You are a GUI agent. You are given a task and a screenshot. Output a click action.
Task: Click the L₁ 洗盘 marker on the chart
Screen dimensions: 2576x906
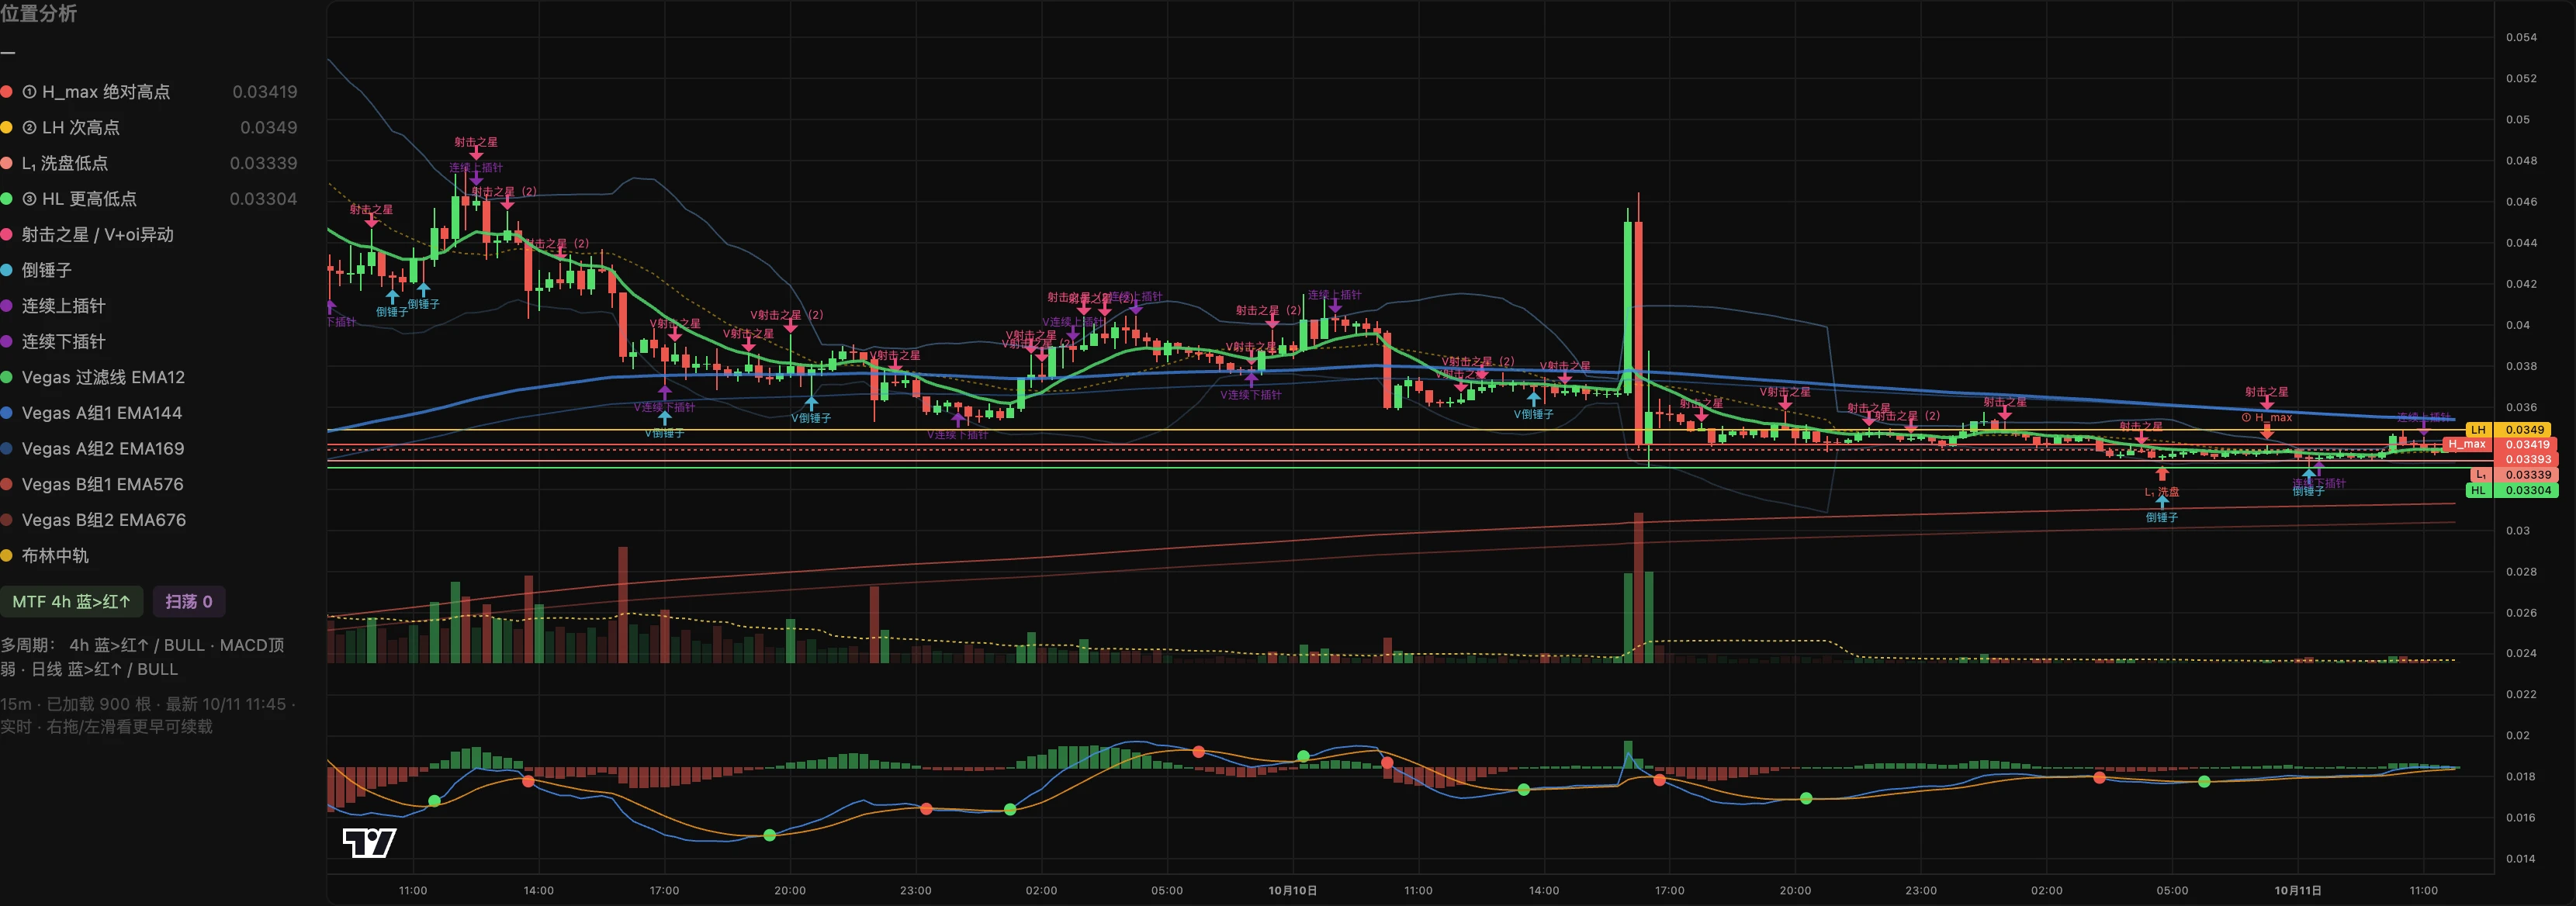pos(2162,492)
